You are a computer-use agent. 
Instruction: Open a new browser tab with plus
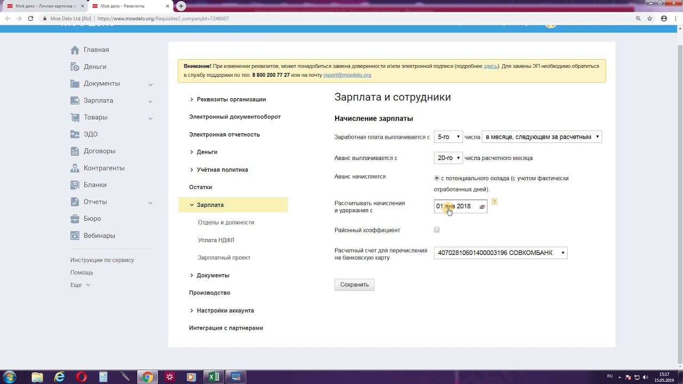click(181, 6)
